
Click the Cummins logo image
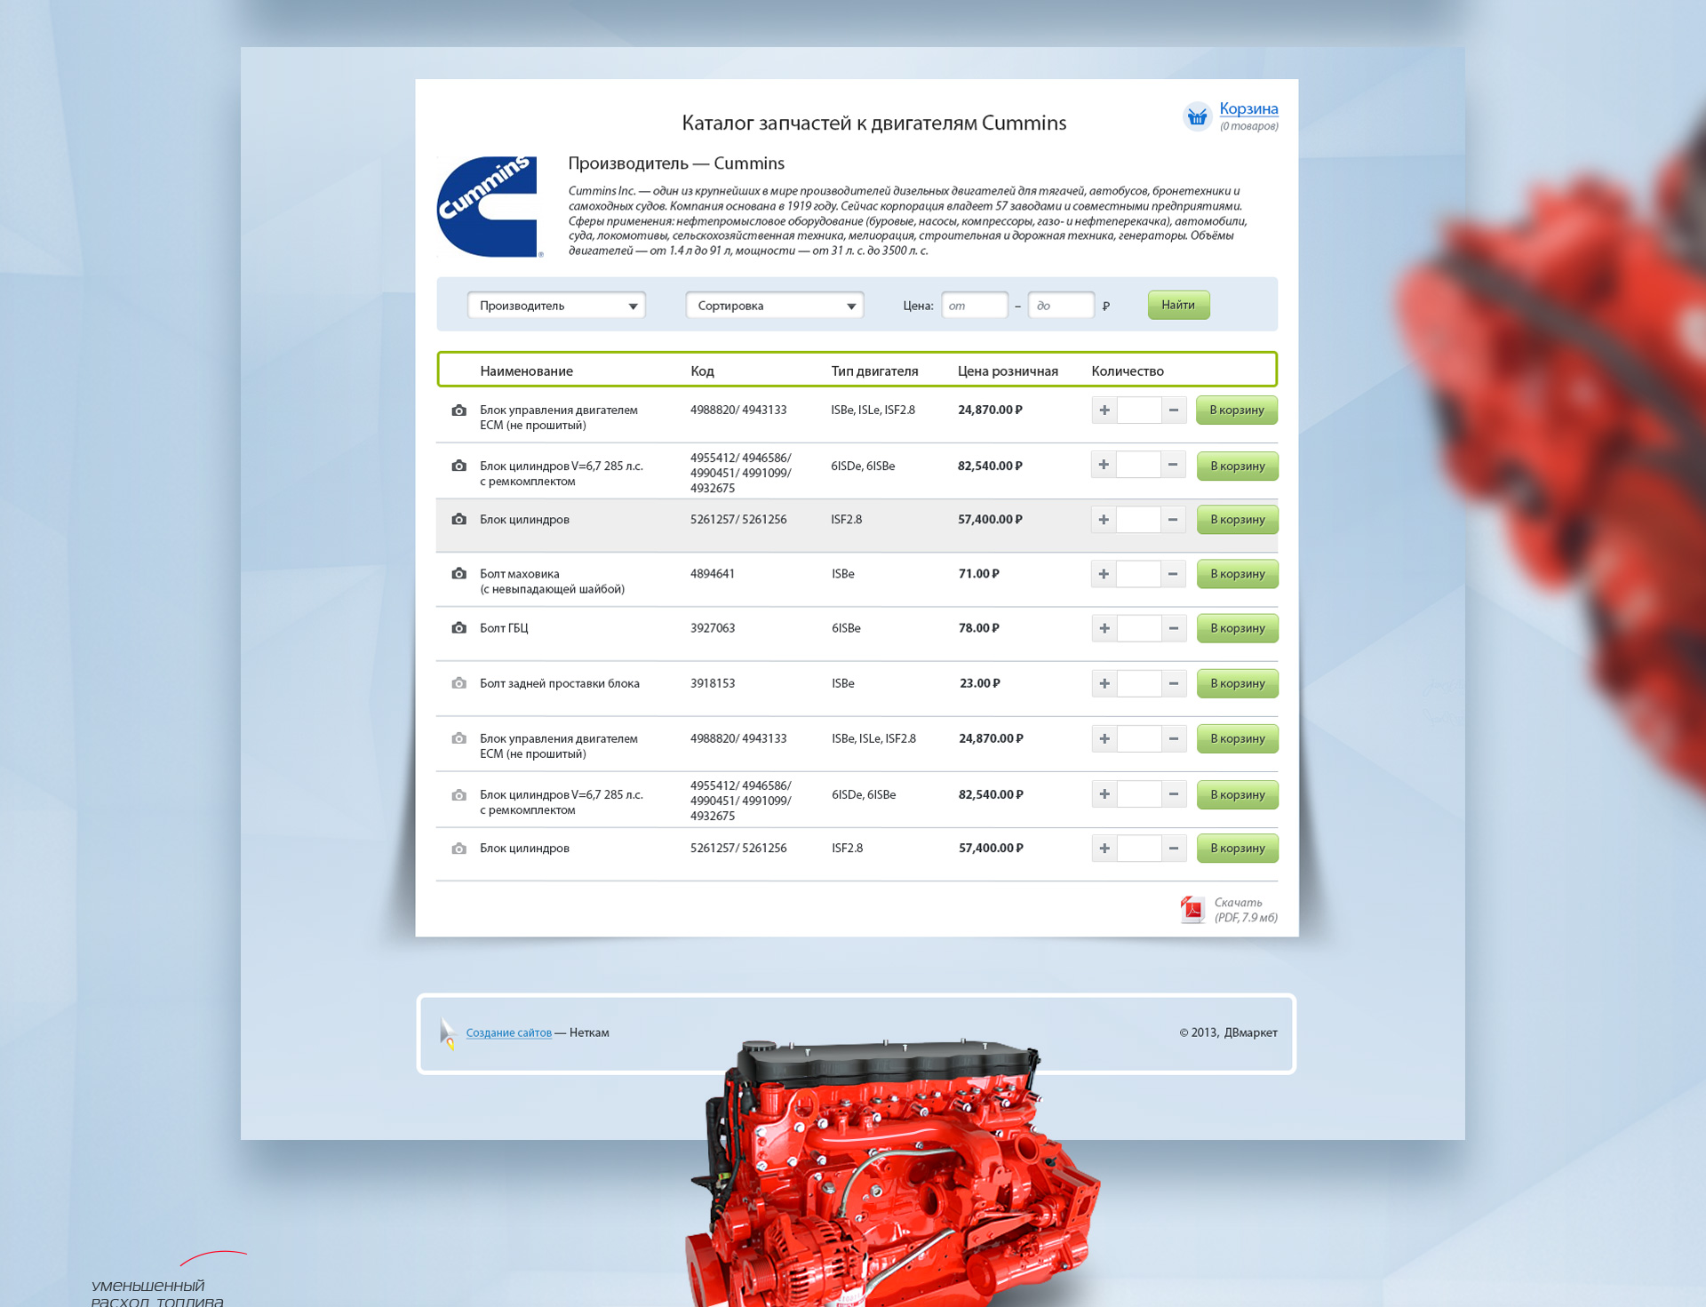[488, 207]
